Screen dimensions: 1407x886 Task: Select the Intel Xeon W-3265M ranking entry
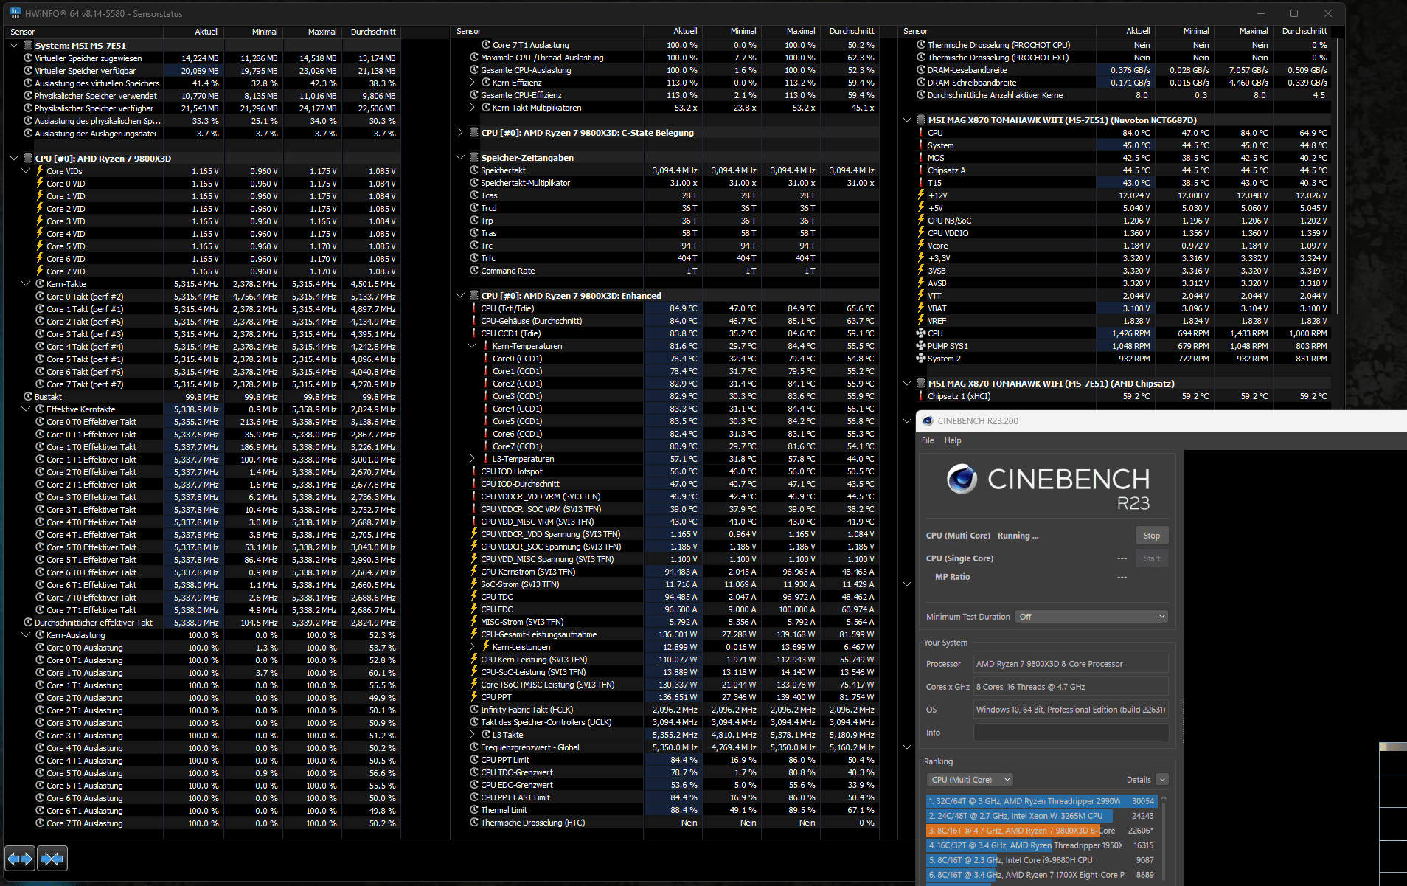point(1042,816)
